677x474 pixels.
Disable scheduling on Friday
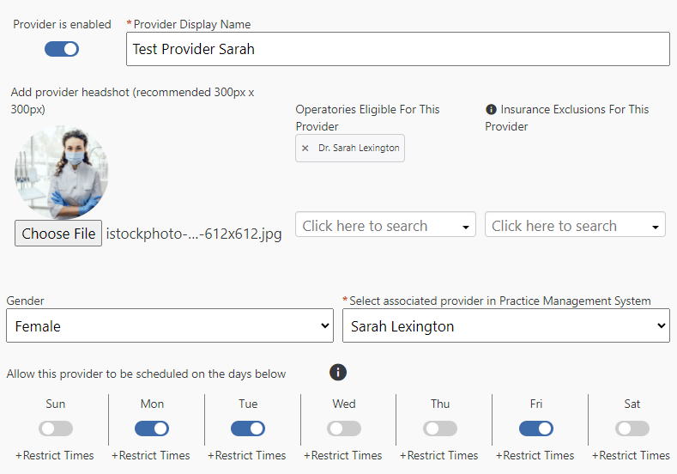click(536, 428)
